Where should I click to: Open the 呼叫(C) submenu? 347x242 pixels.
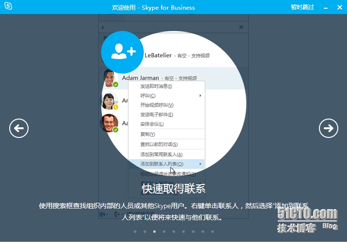[x=166, y=96]
